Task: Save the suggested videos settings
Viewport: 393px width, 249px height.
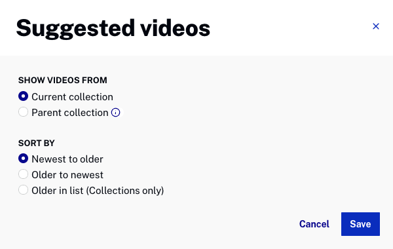Action: point(360,224)
